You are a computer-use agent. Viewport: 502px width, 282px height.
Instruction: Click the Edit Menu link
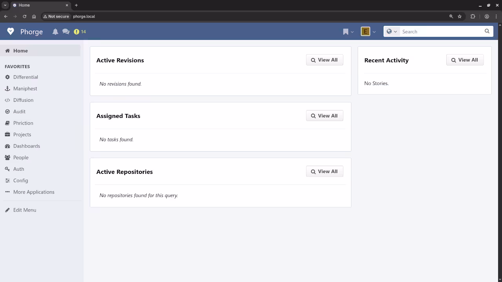[x=24, y=210]
